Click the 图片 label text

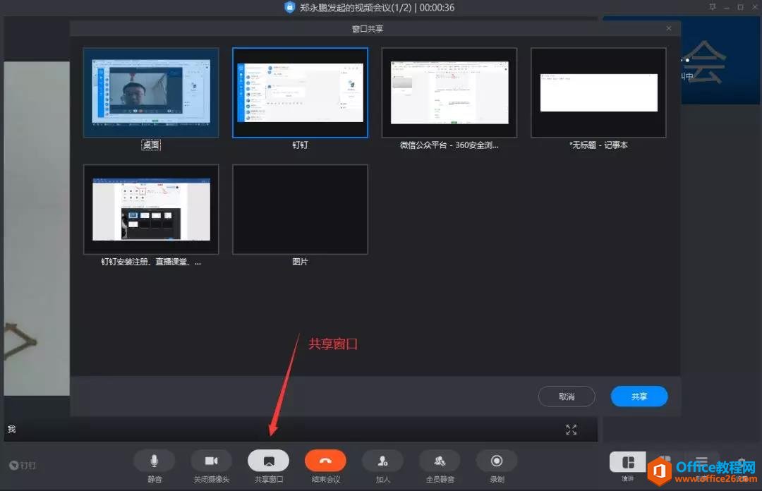pyautogui.click(x=301, y=262)
